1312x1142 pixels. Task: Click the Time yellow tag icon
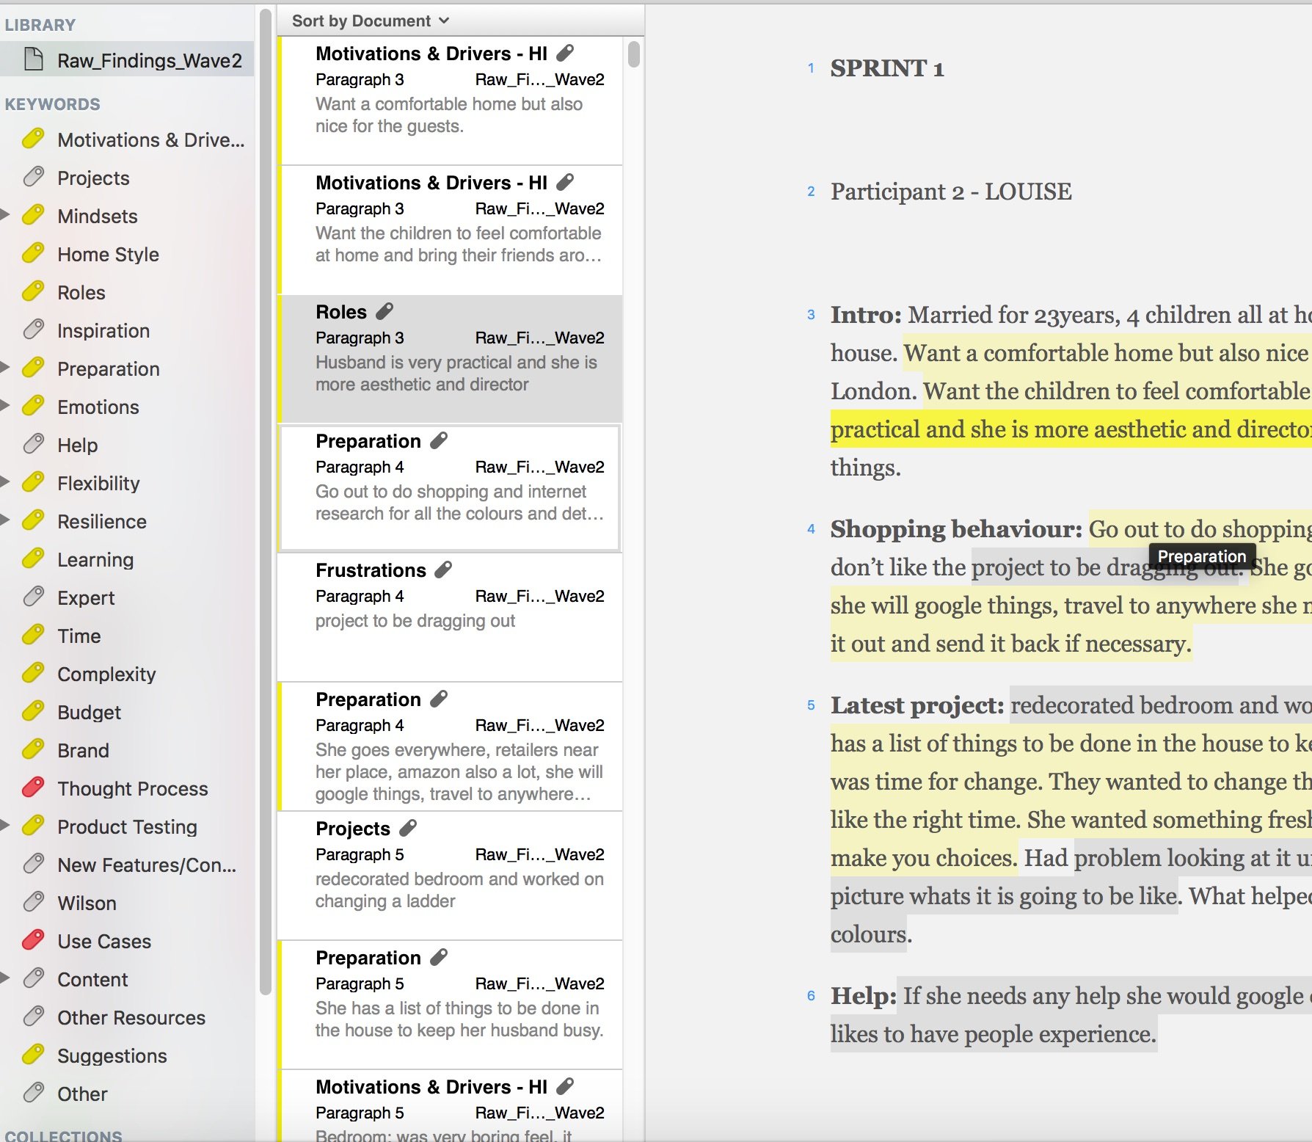pyautogui.click(x=33, y=635)
